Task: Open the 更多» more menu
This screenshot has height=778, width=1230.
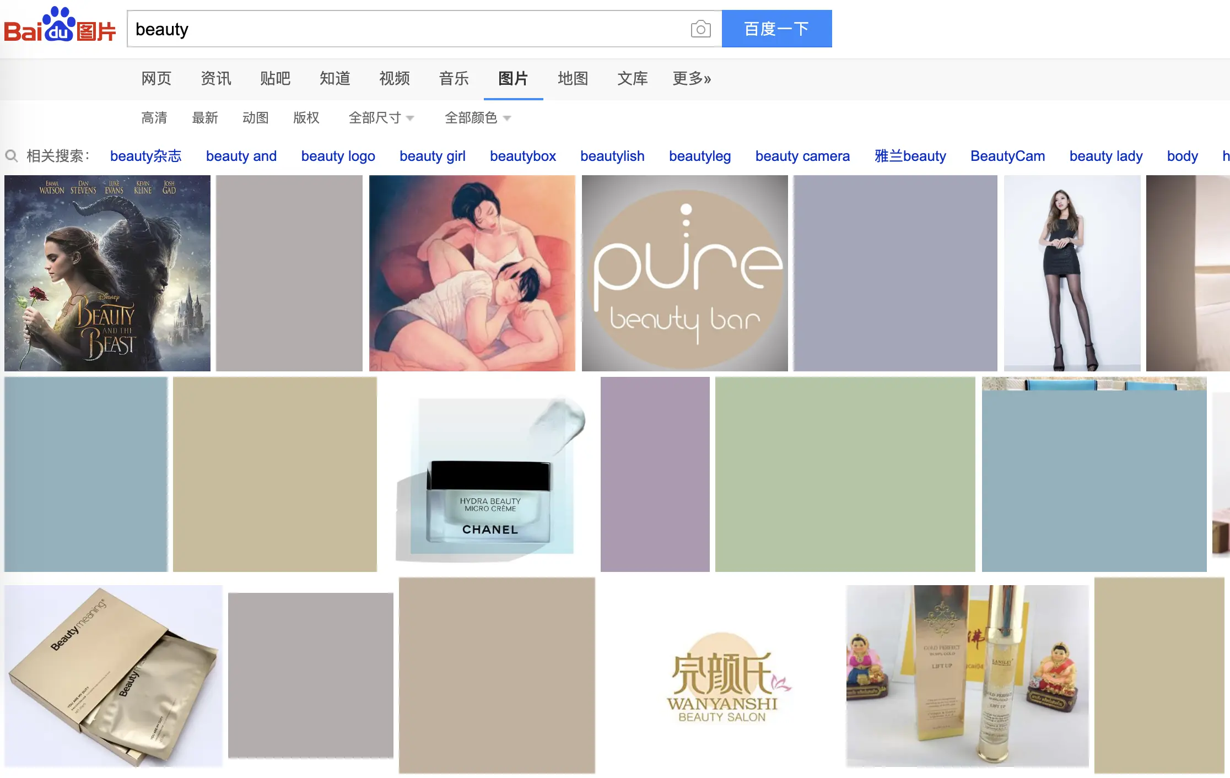Action: coord(691,79)
